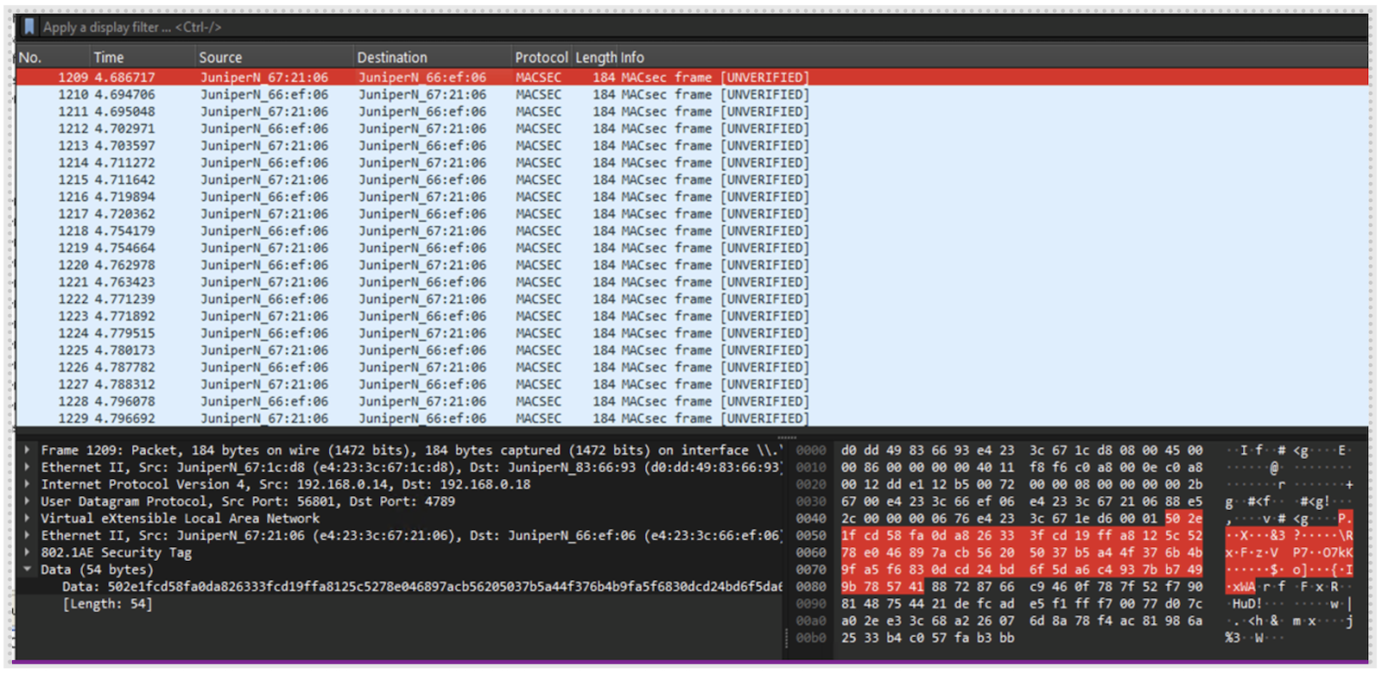The width and height of the screenshot is (1382, 674).
Task: Click packet 1212's source JuniperN_66:ef:06
Action: 264,129
